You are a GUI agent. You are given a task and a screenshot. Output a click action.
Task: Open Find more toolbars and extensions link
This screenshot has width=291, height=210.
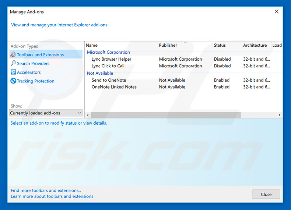click(x=46, y=191)
